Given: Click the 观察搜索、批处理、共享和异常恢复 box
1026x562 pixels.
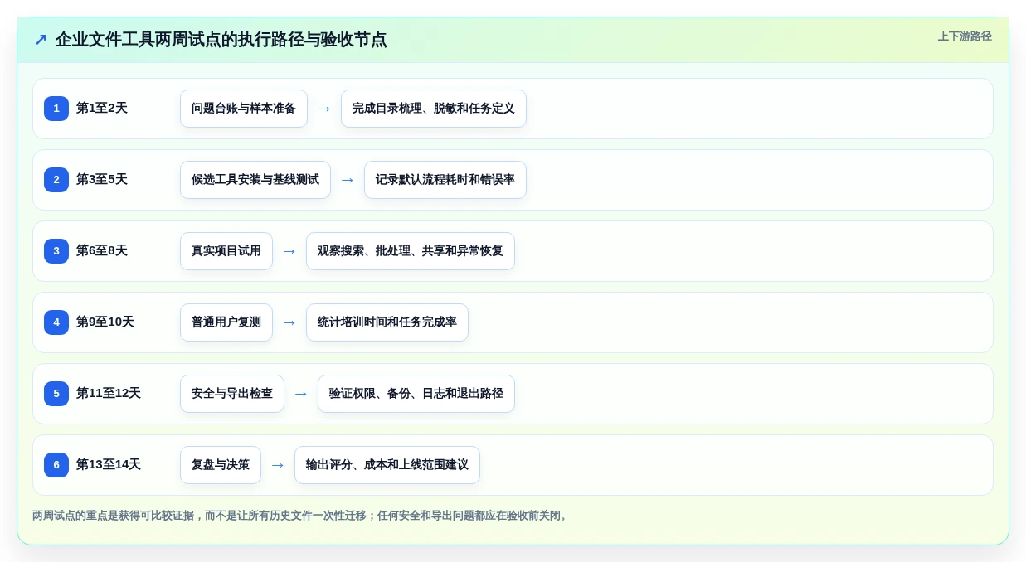Looking at the screenshot, I should pyautogui.click(x=411, y=251).
